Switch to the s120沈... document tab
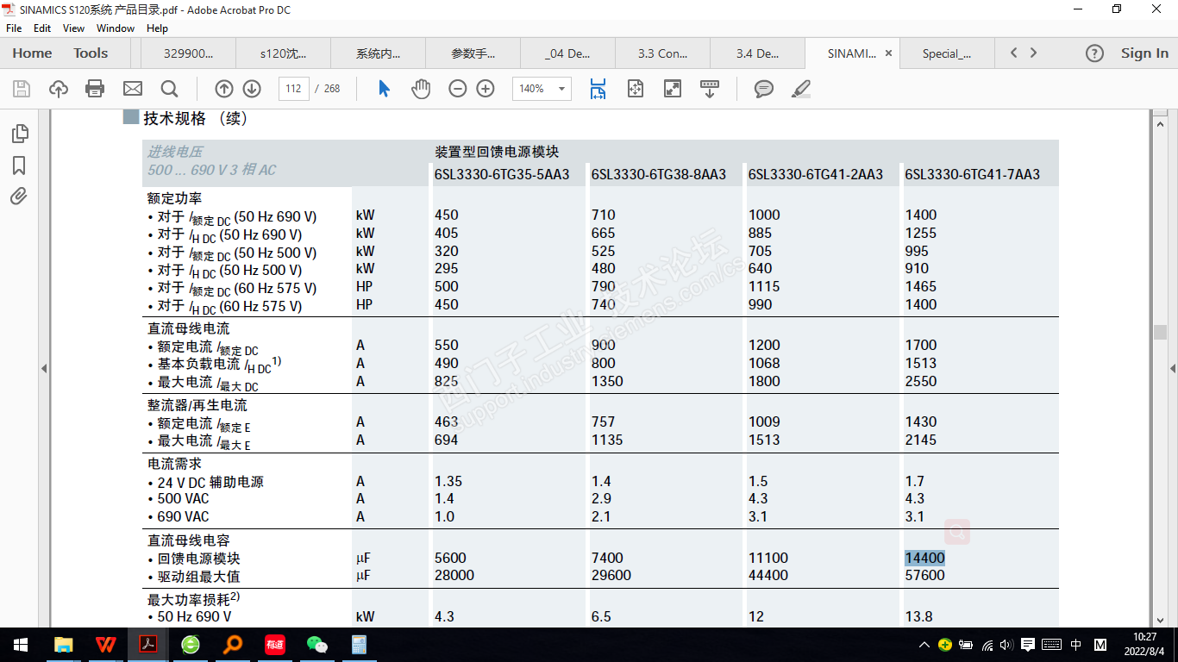1178x662 pixels. pyautogui.click(x=283, y=53)
